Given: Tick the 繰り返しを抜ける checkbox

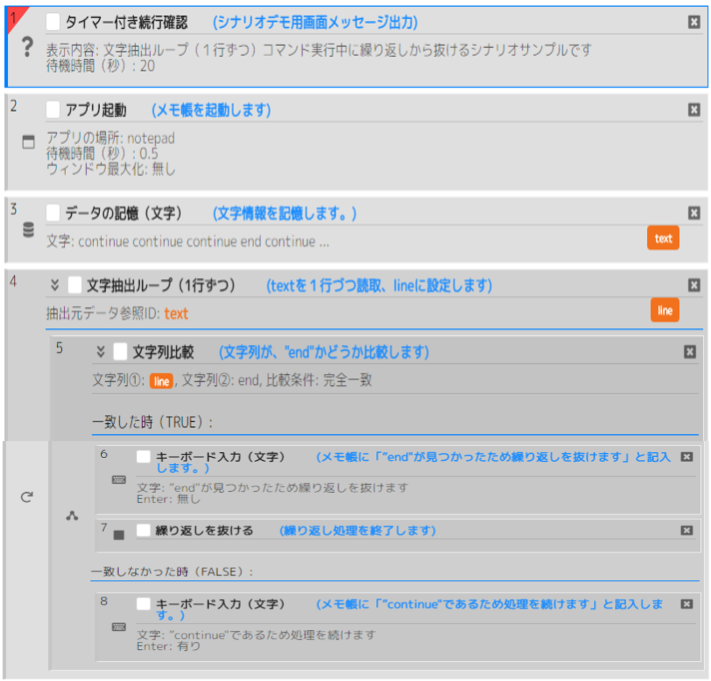Looking at the screenshot, I should [x=143, y=530].
